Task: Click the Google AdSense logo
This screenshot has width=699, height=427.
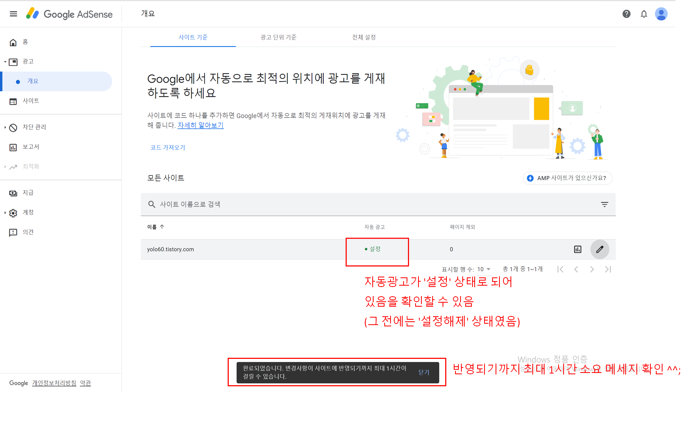Action: pos(69,14)
